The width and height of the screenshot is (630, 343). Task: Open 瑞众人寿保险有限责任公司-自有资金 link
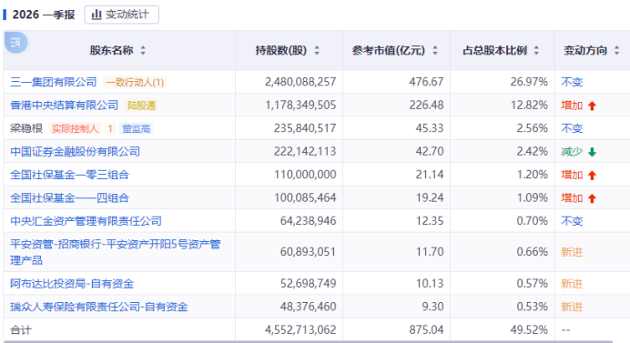[x=99, y=307]
